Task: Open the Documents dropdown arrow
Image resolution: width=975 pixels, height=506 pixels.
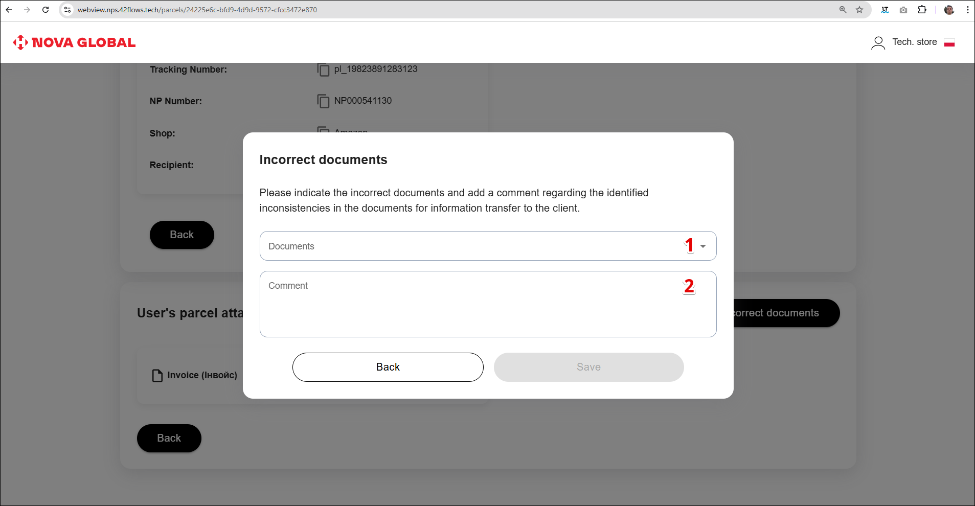Action: pyautogui.click(x=703, y=246)
